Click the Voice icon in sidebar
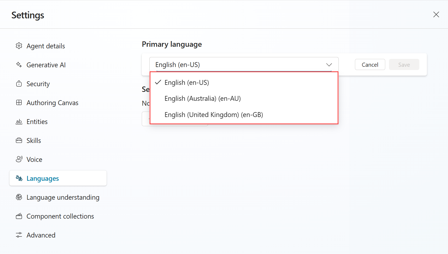448x254 pixels. point(19,159)
